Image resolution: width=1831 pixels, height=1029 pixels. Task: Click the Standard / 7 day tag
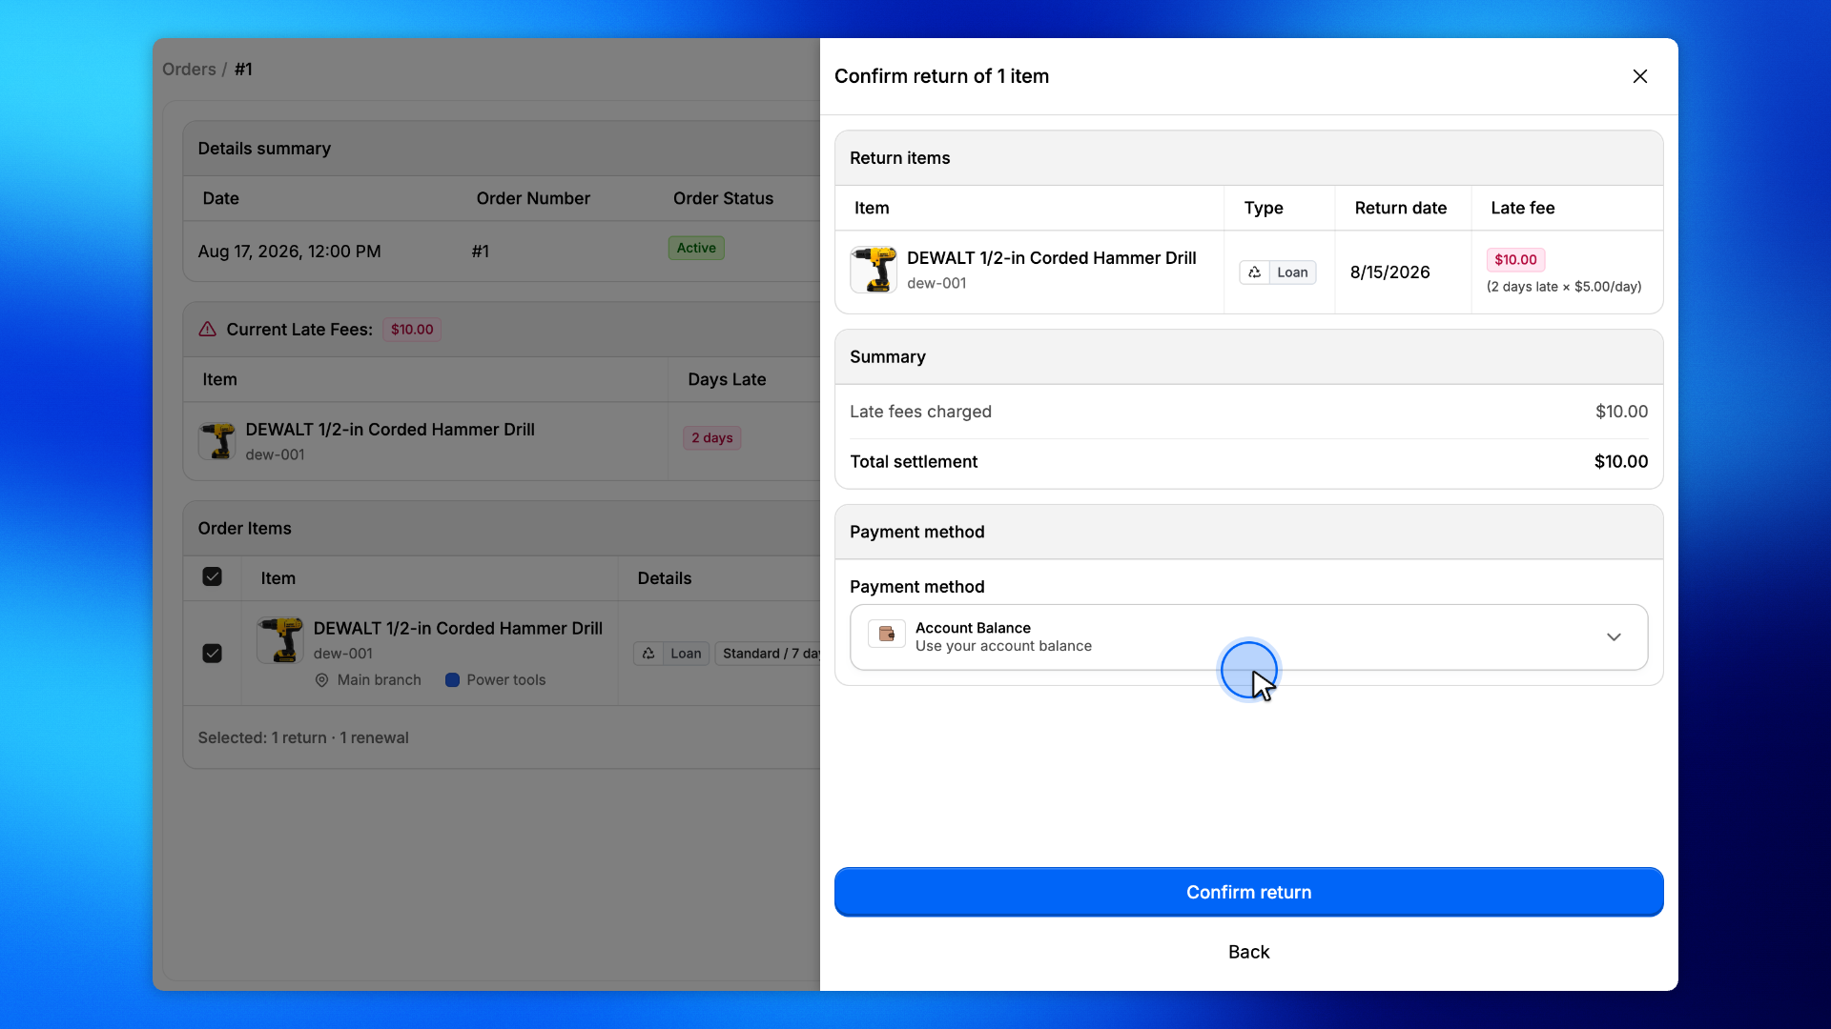(x=769, y=654)
